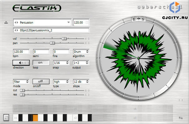189x124 pixels.
Task: Click the center of the circular waveform
Action: tap(138, 58)
